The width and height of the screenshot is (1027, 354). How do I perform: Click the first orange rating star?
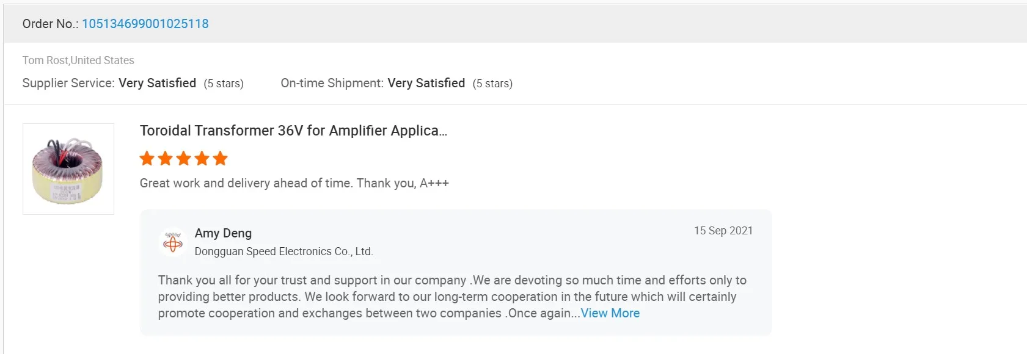(x=147, y=159)
